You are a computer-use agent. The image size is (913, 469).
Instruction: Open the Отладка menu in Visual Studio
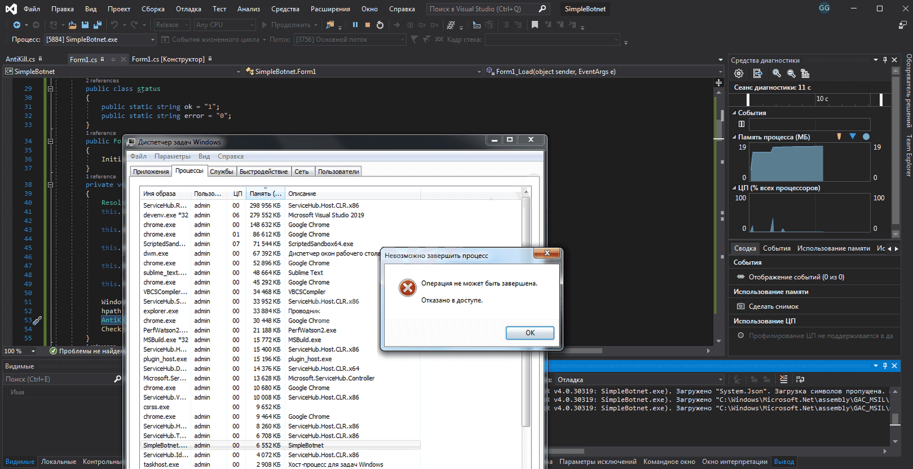click(x=188, y=9)
